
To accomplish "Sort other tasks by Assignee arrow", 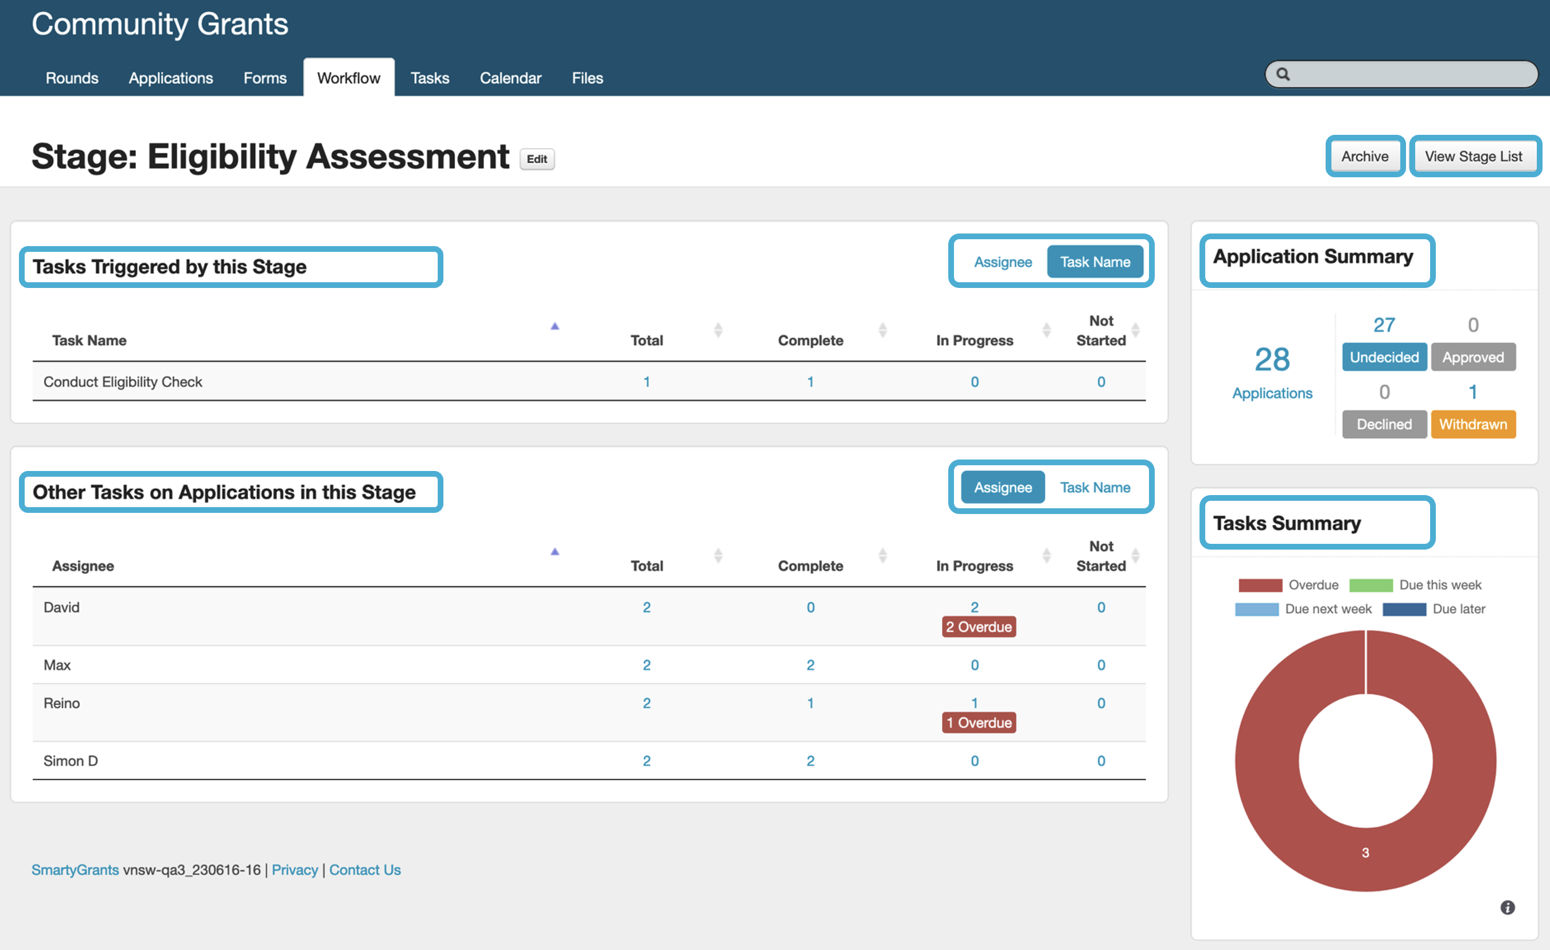I will [554, 552].
